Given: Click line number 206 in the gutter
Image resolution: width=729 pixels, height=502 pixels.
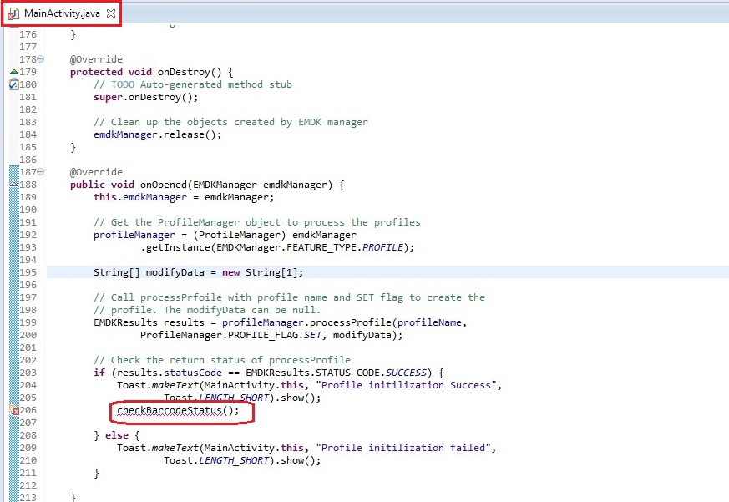Looking at the screenshot, I should 28,410.
